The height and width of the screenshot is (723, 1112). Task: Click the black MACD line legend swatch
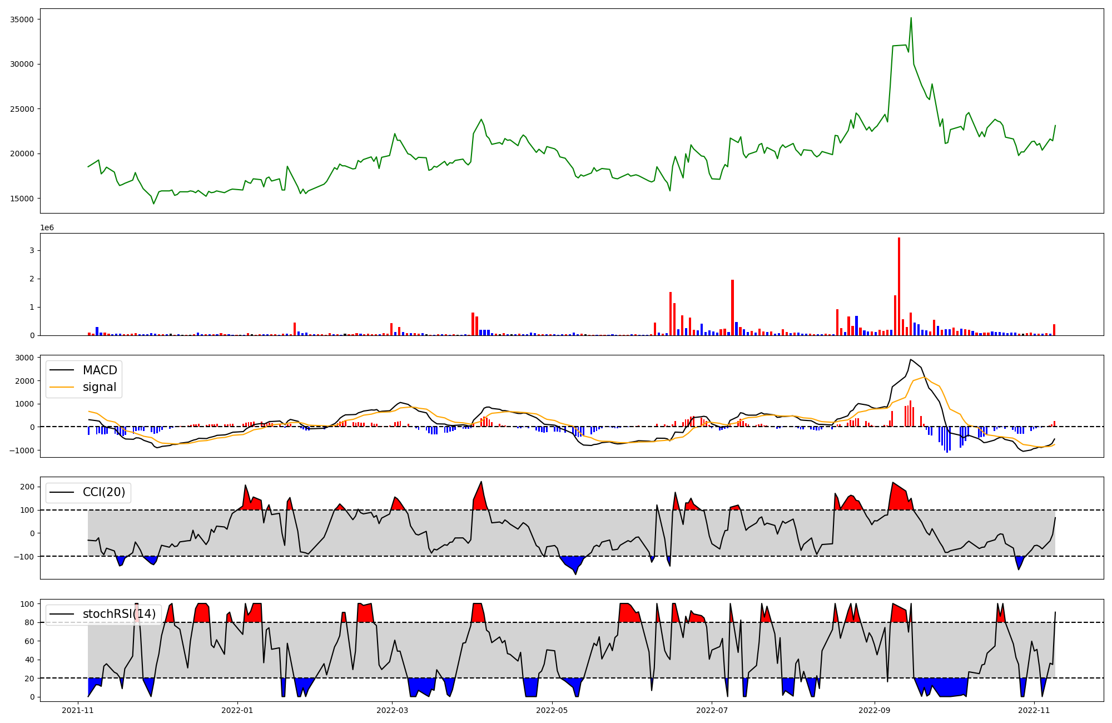pos(62,370)
